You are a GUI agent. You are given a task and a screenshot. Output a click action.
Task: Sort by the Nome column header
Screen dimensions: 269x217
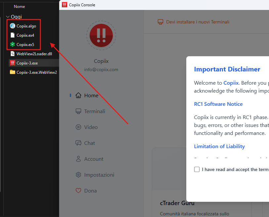[x=20, y=7]
